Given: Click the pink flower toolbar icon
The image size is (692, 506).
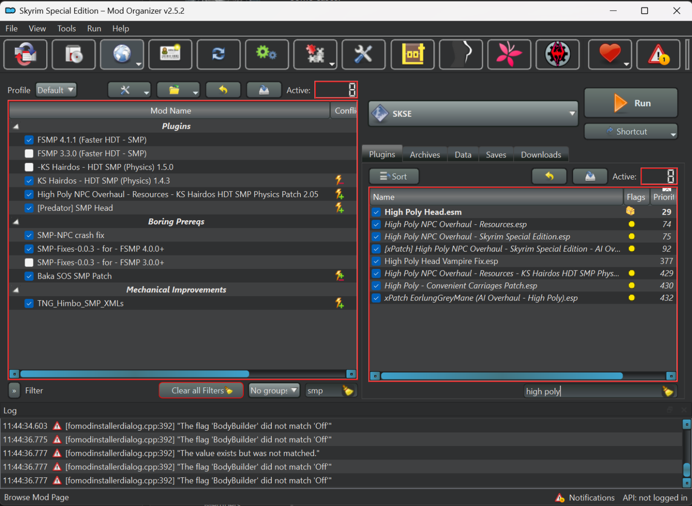Looking at the screenshot, I should click(x=509, y=54).
